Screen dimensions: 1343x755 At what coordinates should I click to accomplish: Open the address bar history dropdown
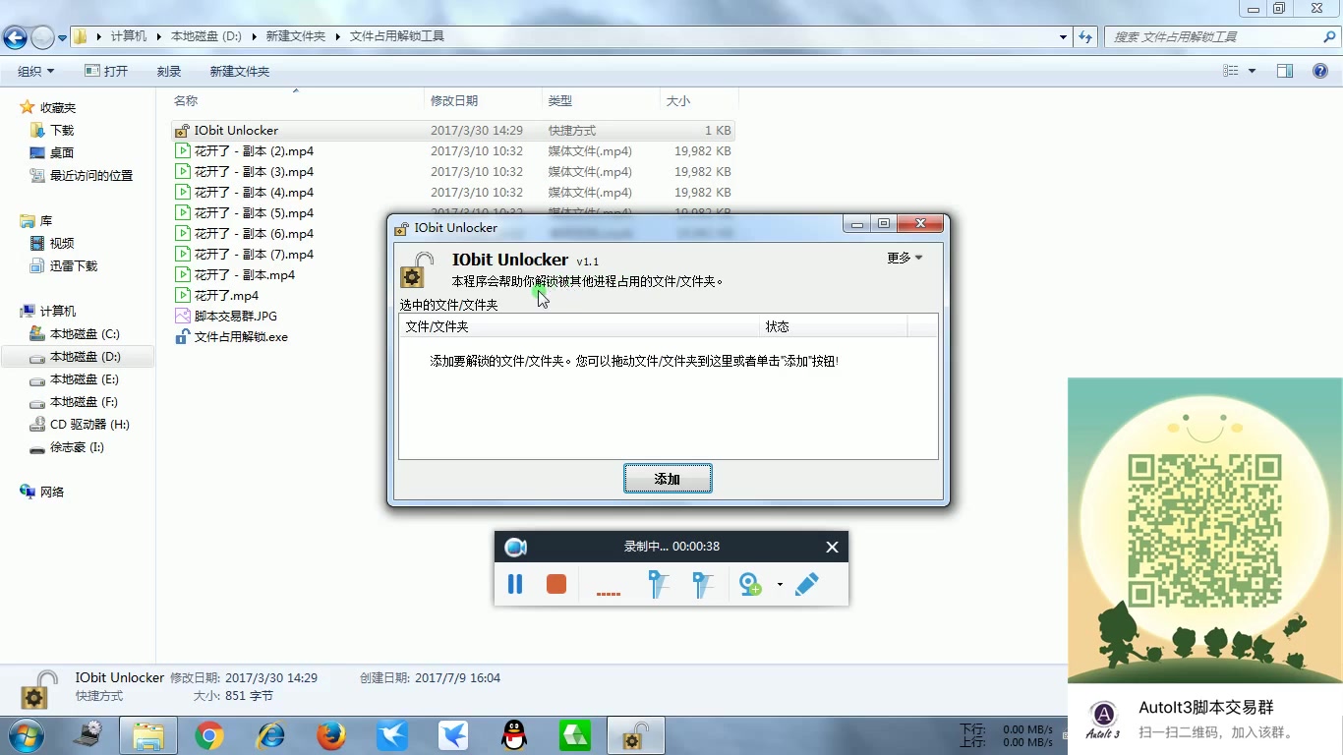pos(1064,36)
